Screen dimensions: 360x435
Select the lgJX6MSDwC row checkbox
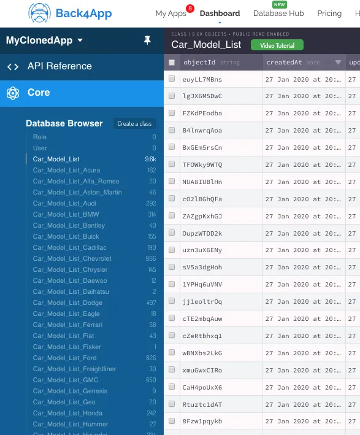(172, 96)
